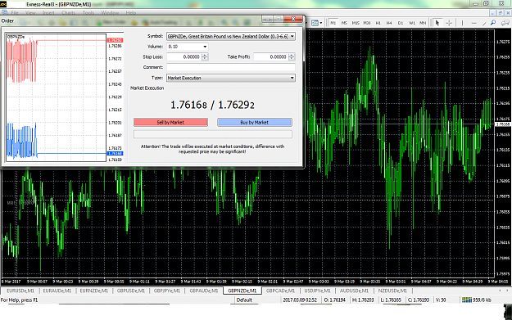512x320 pixels.
Task: Open the Insert menu
Action: click(48, 13)
